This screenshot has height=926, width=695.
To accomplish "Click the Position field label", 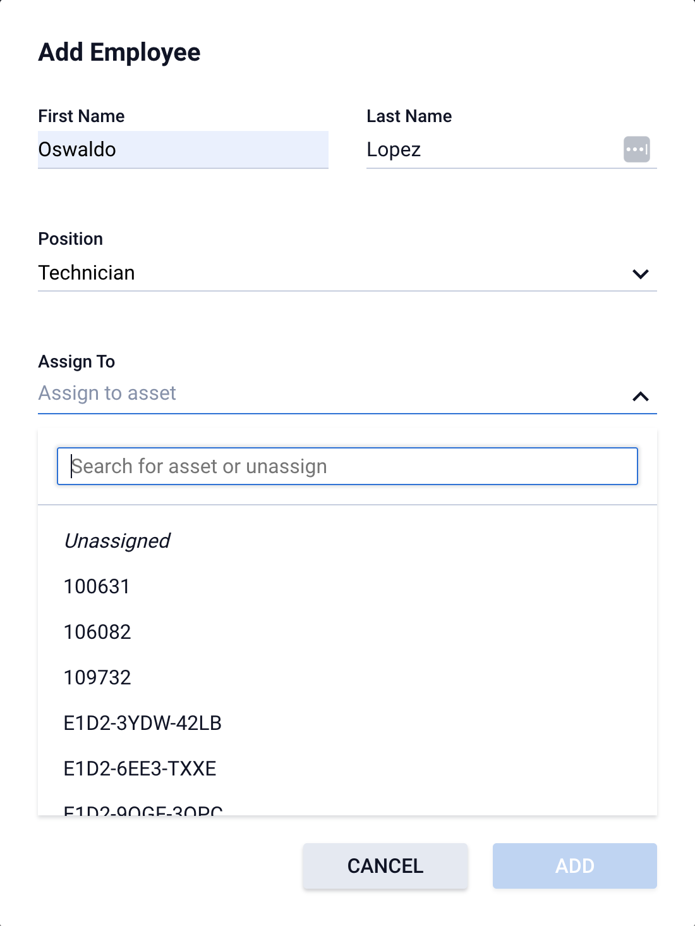I will point(70,238).
